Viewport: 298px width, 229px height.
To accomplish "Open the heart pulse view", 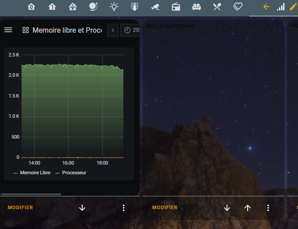I will (238, 7).
